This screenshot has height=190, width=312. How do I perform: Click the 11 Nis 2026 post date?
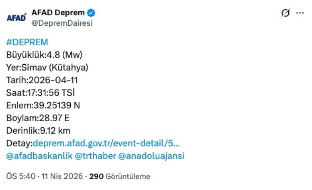tap(62, 176)
